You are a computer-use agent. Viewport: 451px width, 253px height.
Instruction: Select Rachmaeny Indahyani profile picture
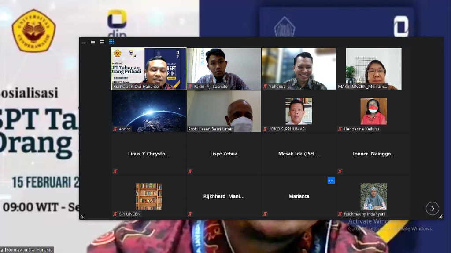(x=373, y=196)
